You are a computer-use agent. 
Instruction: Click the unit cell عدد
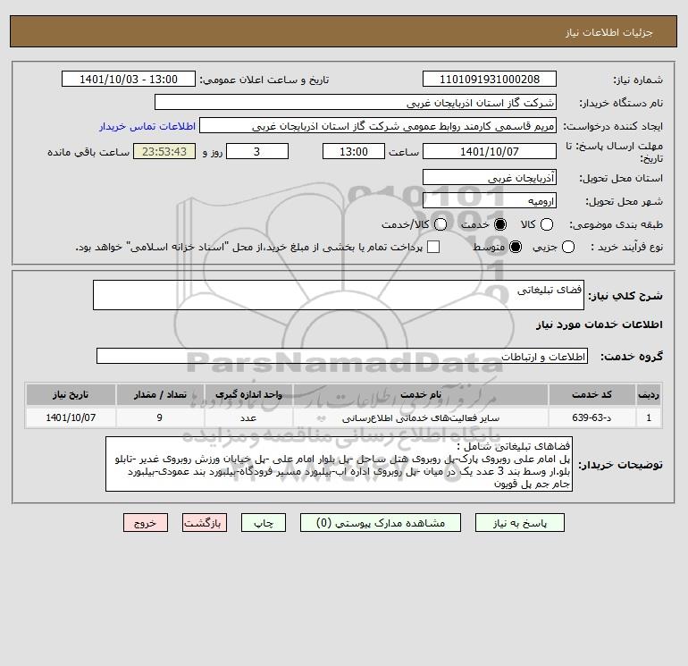pyautogui.click(x=248, y=417)
